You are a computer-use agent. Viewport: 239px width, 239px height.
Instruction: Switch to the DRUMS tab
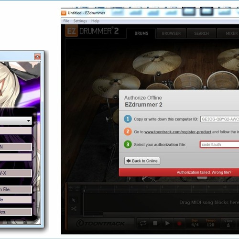[141, 33]
